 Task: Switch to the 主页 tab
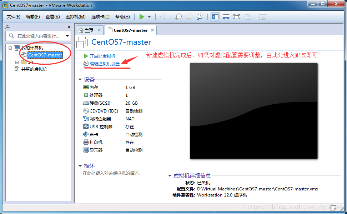tap(89, 30)
